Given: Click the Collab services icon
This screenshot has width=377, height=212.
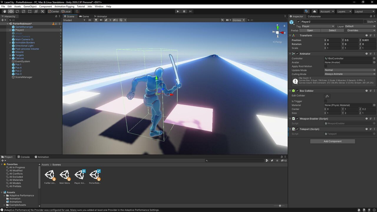Looking at the screenshot, I should pos(307,11).
